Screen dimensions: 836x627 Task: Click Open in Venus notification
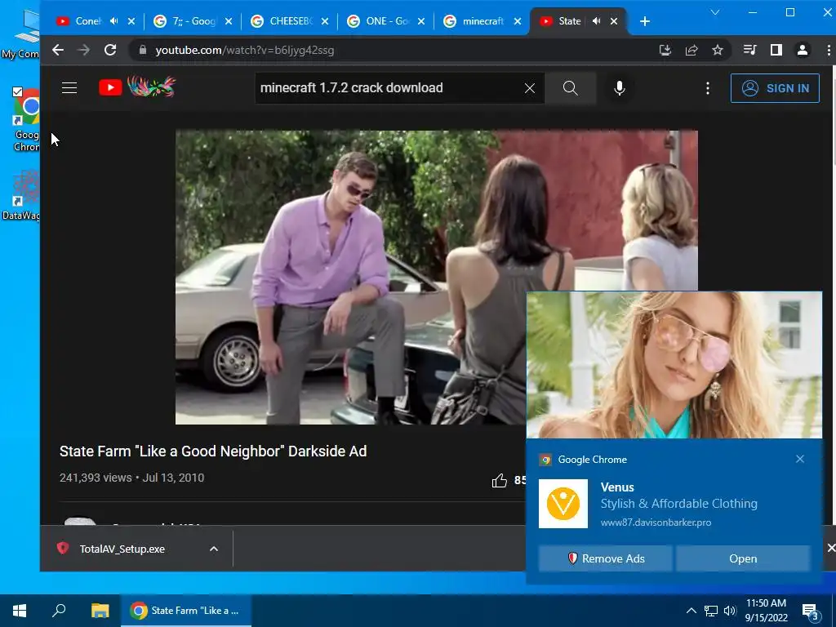(743, 558)
